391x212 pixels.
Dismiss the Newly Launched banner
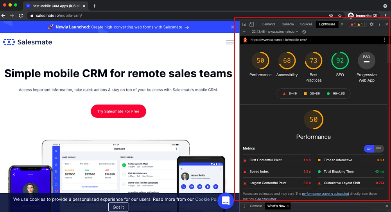[x=232, y=27]
